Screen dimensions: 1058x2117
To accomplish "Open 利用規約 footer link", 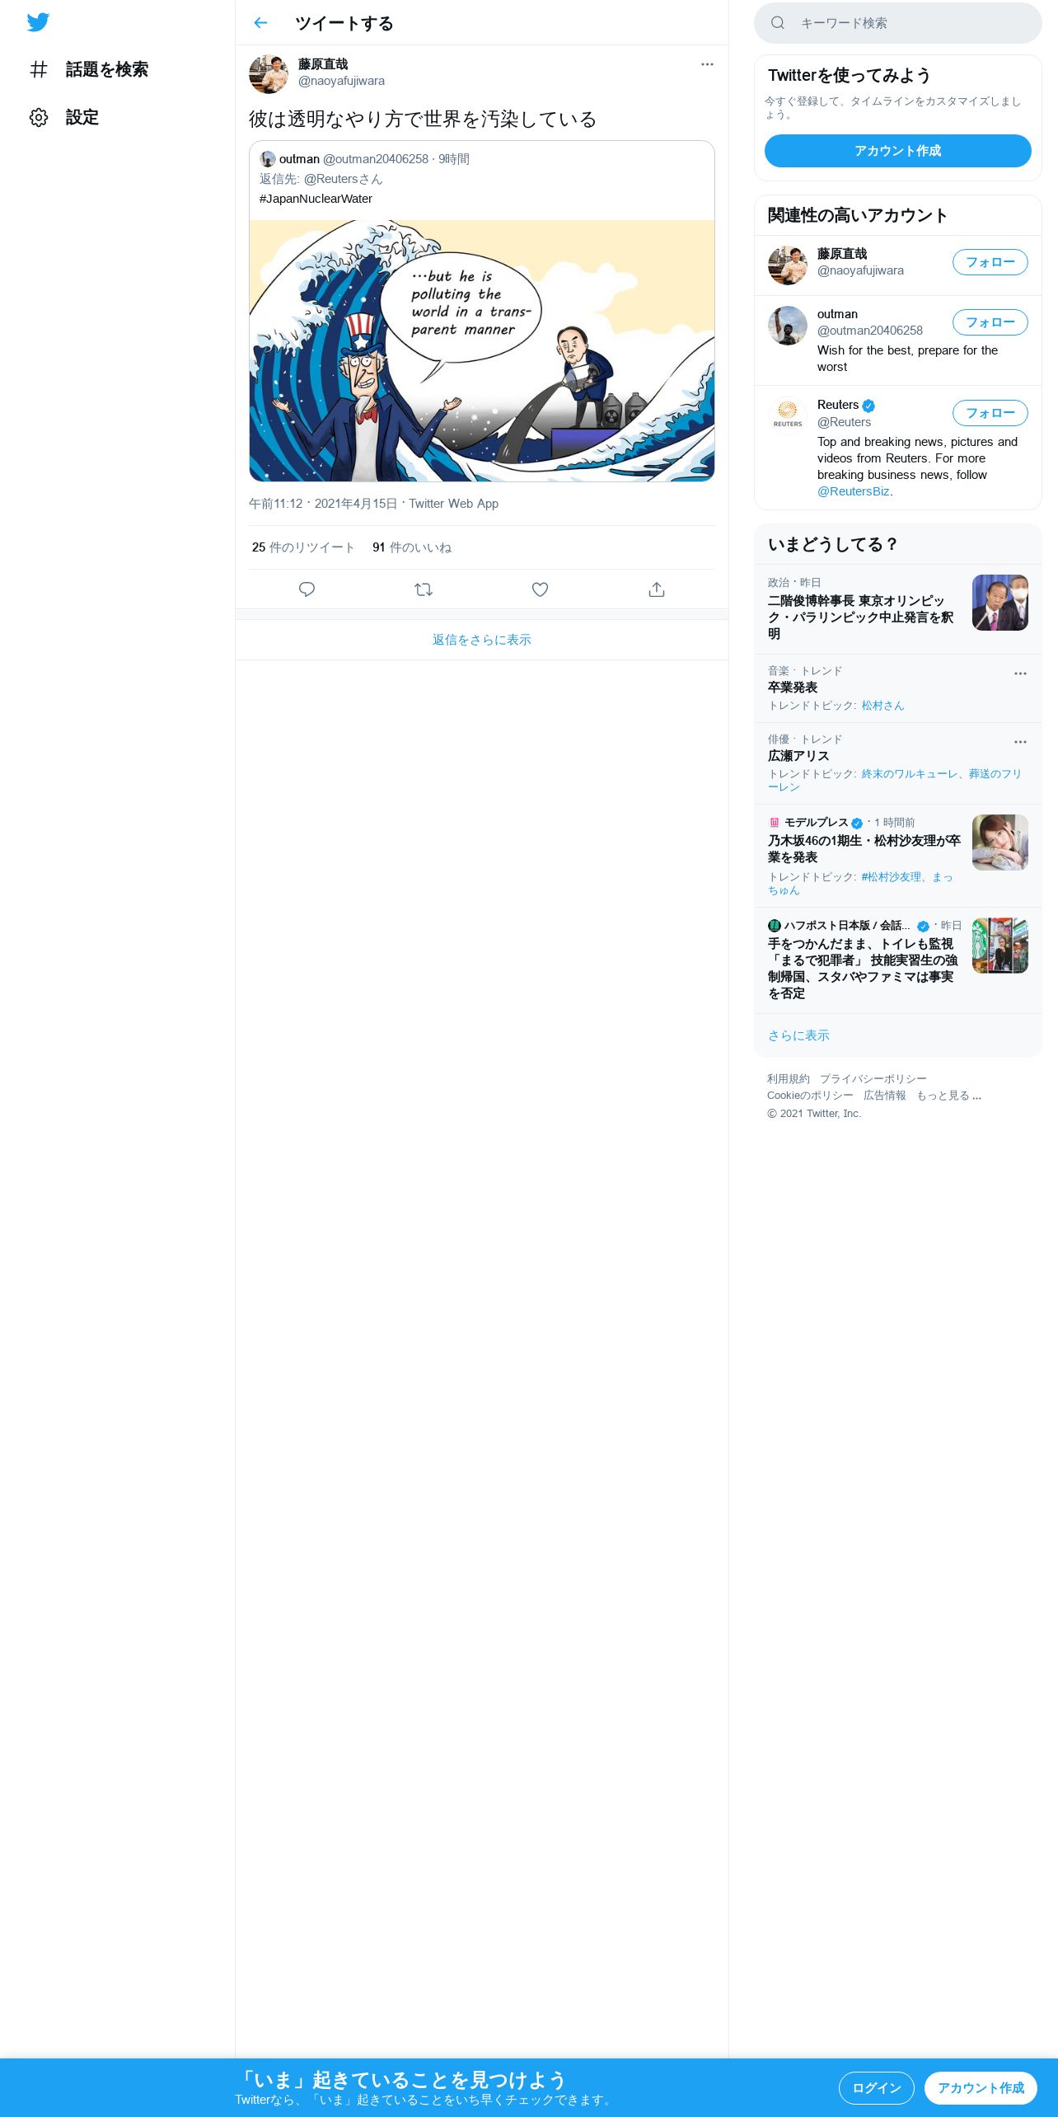I will pos(789,1079).
